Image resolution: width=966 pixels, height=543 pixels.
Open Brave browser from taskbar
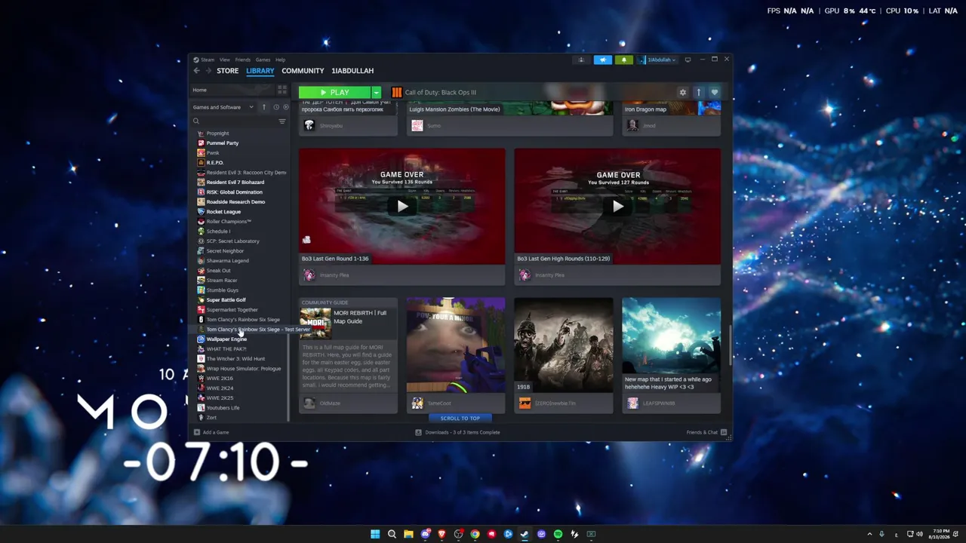pos(441,534)
